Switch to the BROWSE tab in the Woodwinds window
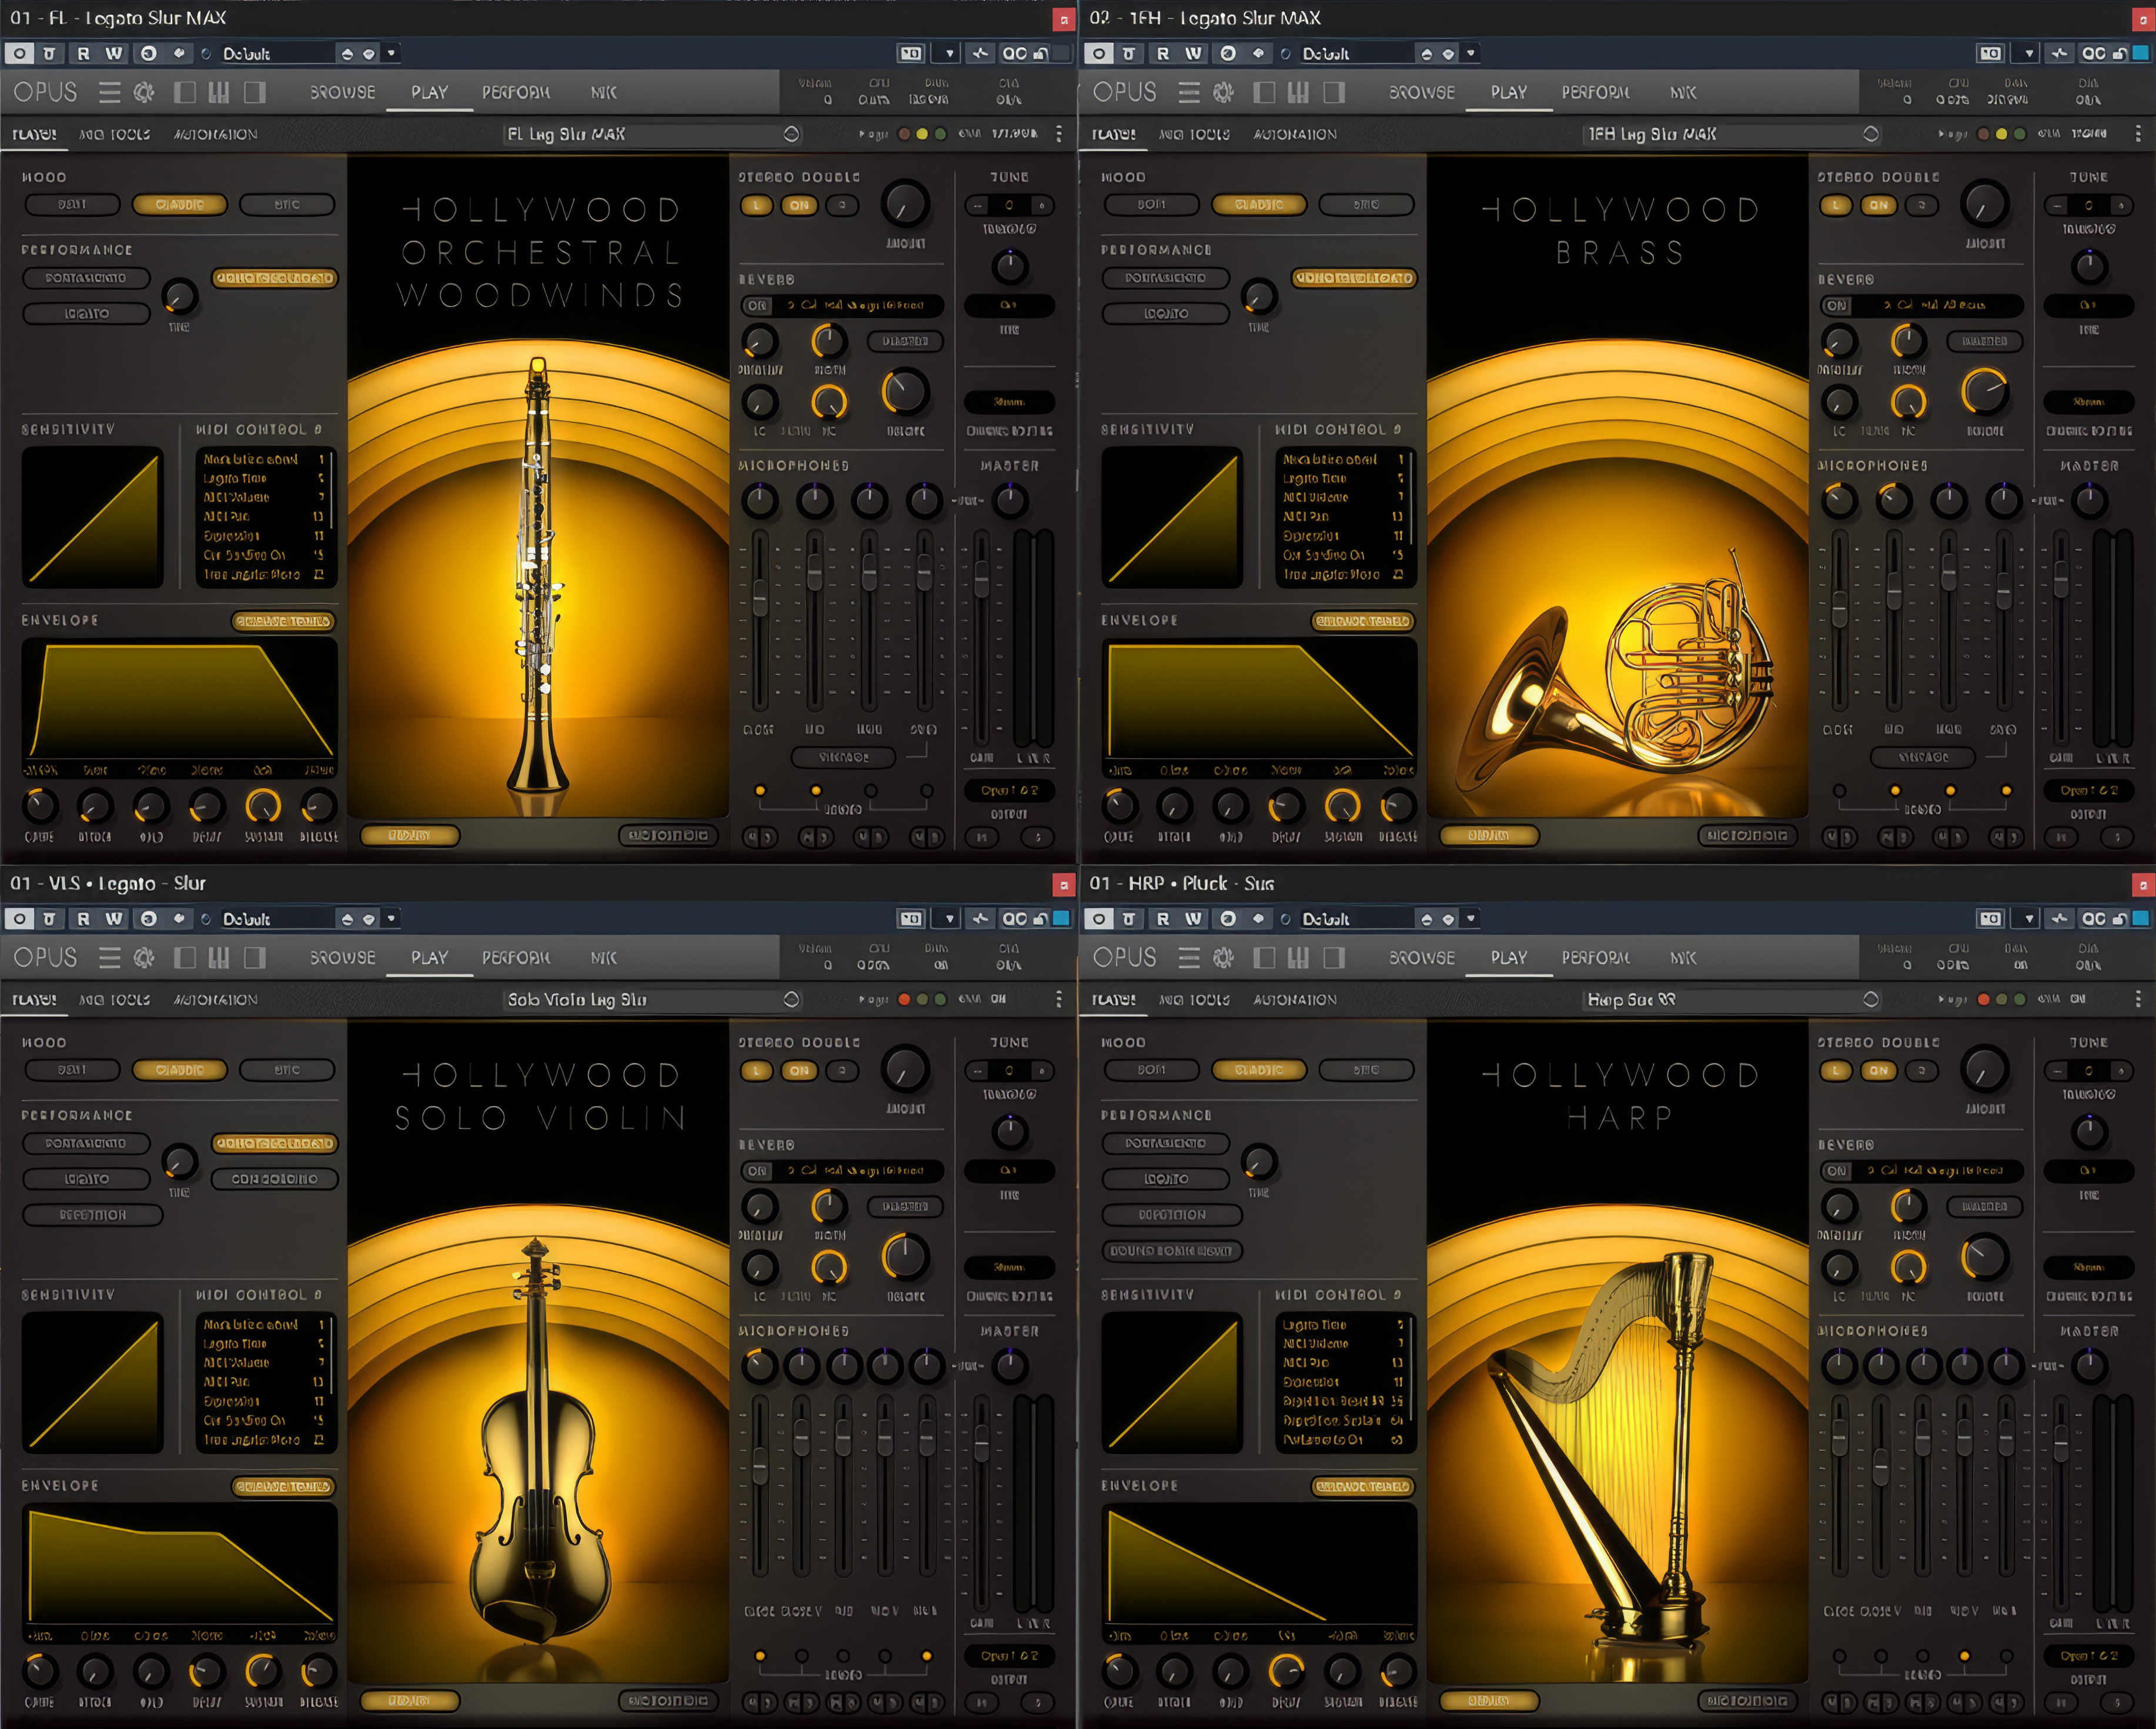Screen dimensions: 2156x1729 [x=342, y=93]
